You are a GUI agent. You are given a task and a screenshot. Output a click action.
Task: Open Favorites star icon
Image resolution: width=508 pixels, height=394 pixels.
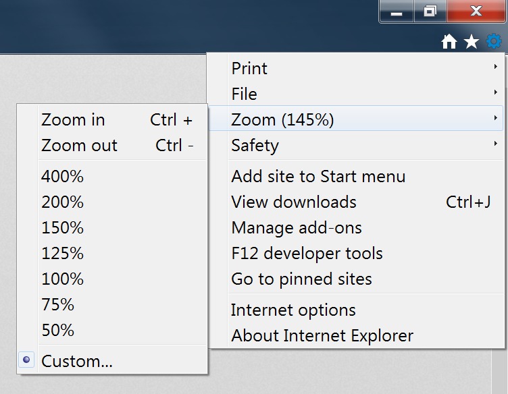(472, 42)
